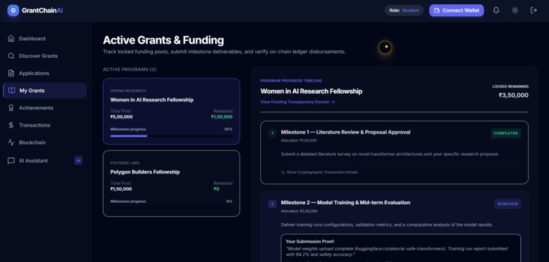Select the Women in AI Research Fellowship program card

[172, 111]
